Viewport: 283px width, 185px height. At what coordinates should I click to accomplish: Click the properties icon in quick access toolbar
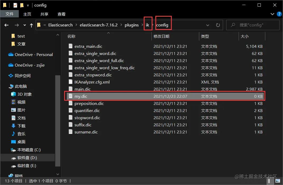coord(15,5)
